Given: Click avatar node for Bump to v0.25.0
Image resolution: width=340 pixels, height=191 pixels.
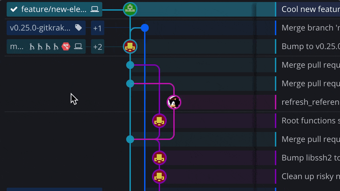Looking at the screenshot, I should pos(130,46).
